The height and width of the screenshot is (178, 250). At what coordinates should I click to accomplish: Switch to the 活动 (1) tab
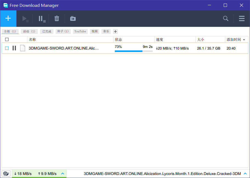[x=29, y=31]
